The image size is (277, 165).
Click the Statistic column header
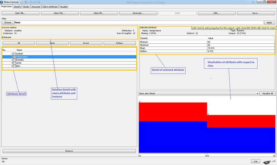[173, 38]
